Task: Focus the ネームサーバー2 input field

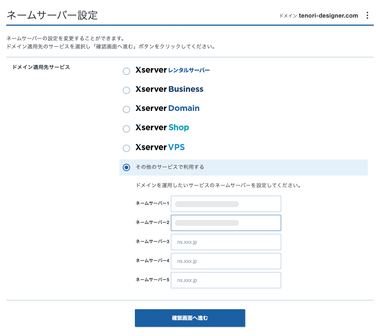Action: point(226,223)
